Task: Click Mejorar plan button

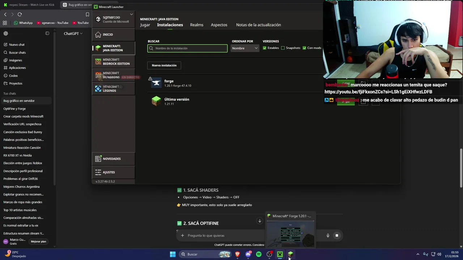Action: [x=38, y=242]
